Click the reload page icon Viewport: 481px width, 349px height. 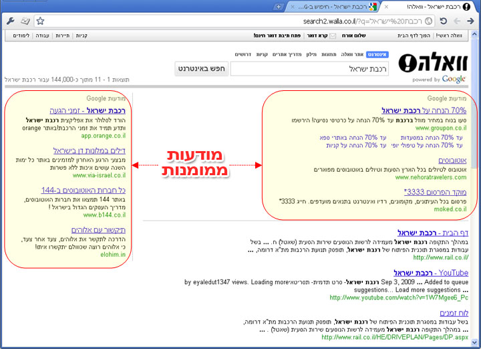444,21
